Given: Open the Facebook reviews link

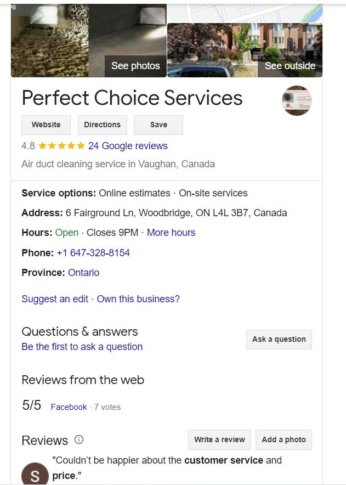Looking at the screenshot, I should coord(69,407).
